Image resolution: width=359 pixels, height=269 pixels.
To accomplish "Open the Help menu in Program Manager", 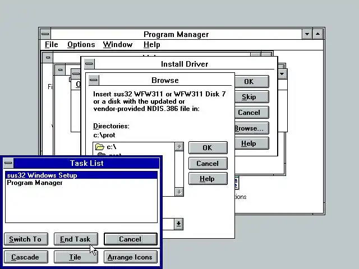I will pyautogui.click(x=151, y=45).
